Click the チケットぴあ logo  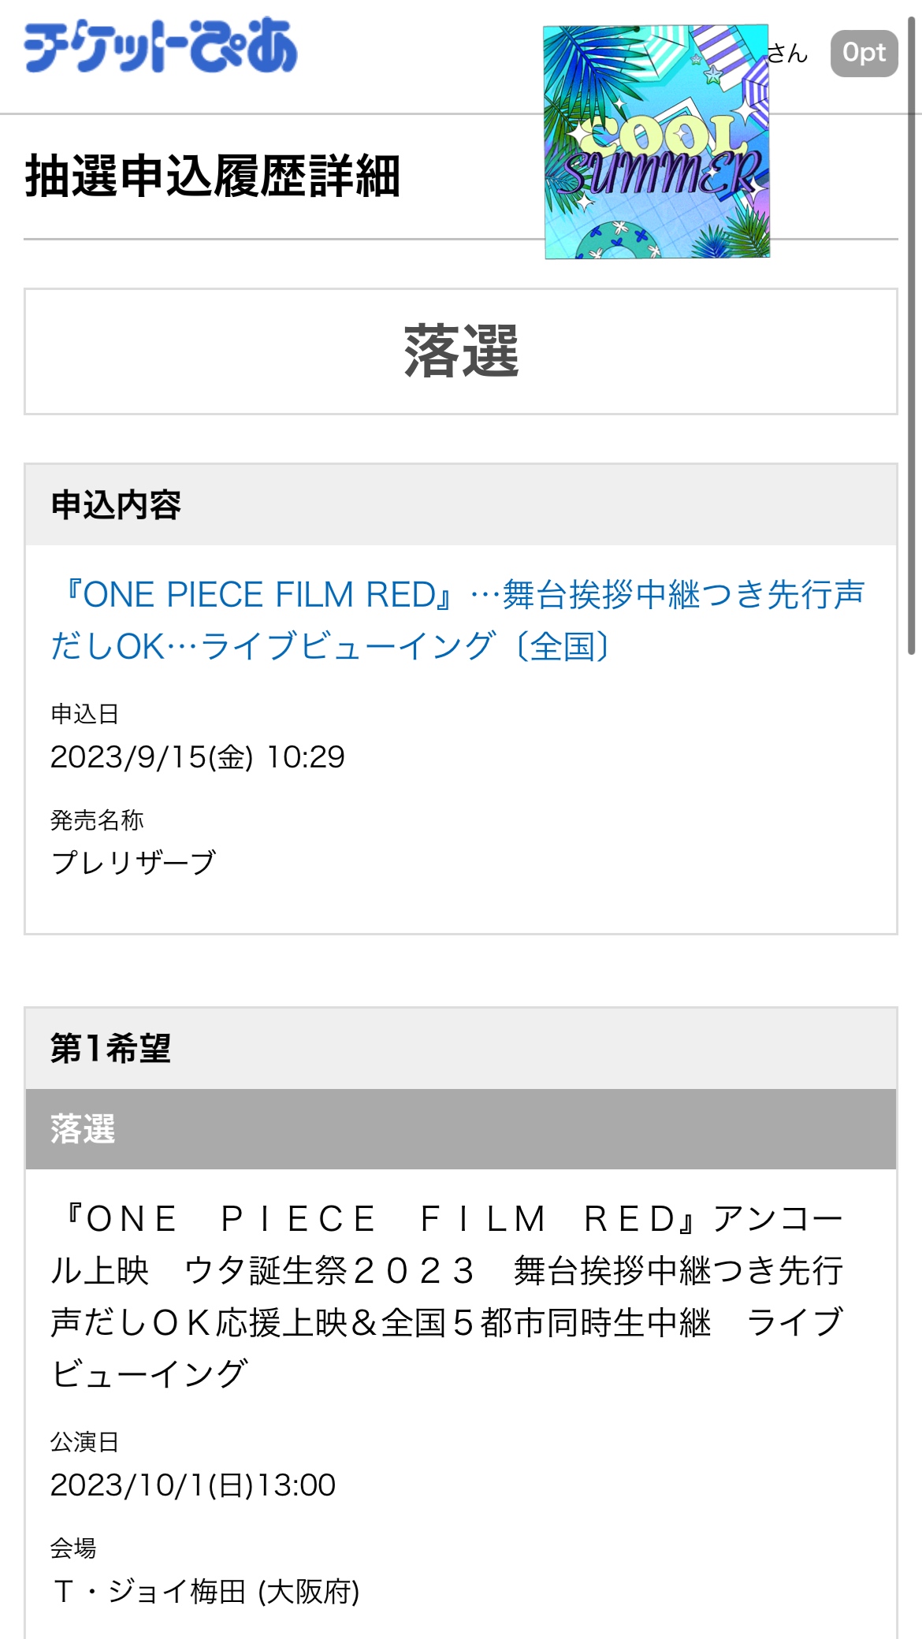coord(161,46)
